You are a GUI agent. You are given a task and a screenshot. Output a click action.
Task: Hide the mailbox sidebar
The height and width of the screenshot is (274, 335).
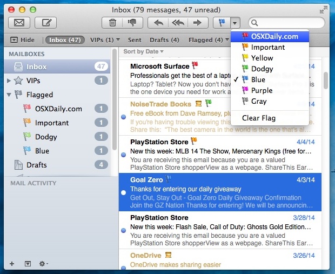(23, 40)
